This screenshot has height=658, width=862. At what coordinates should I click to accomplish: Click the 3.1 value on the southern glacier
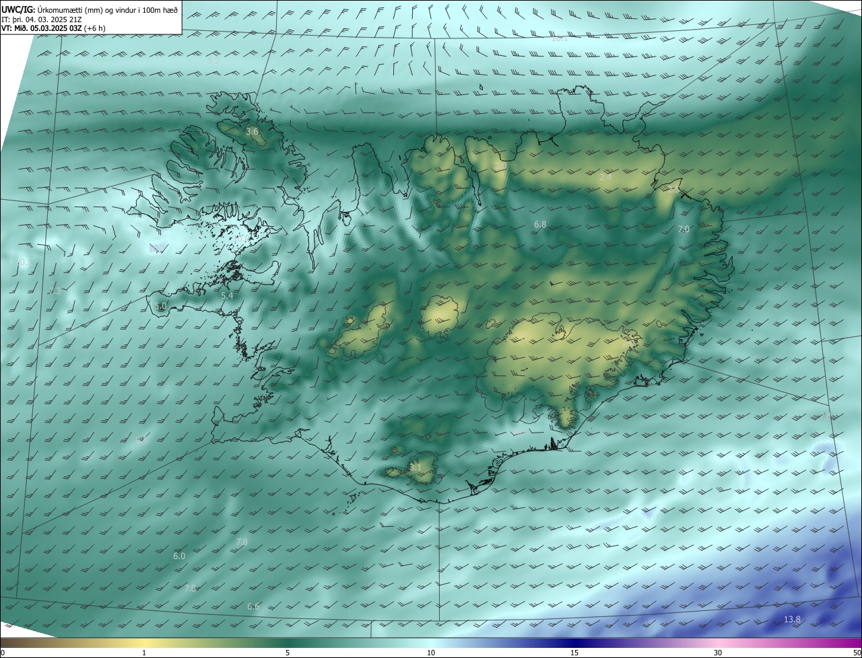click(416, 467)
